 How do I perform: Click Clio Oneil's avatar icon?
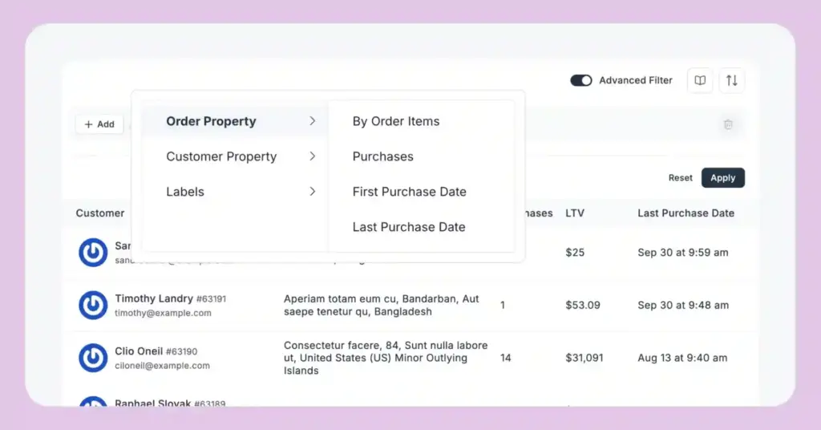click(x=93, y=358)
